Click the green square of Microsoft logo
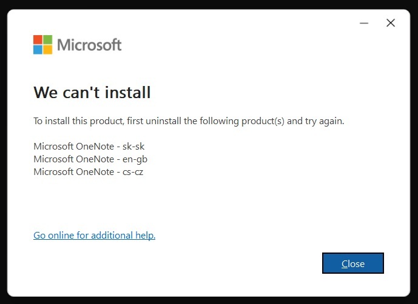The width and height of the screenshot is (418, 304). click(x=47, y=40)
